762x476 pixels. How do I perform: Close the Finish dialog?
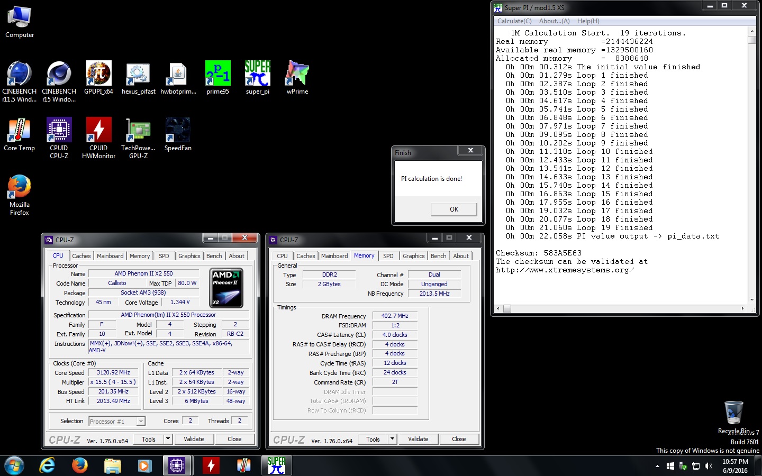[470, 151]
